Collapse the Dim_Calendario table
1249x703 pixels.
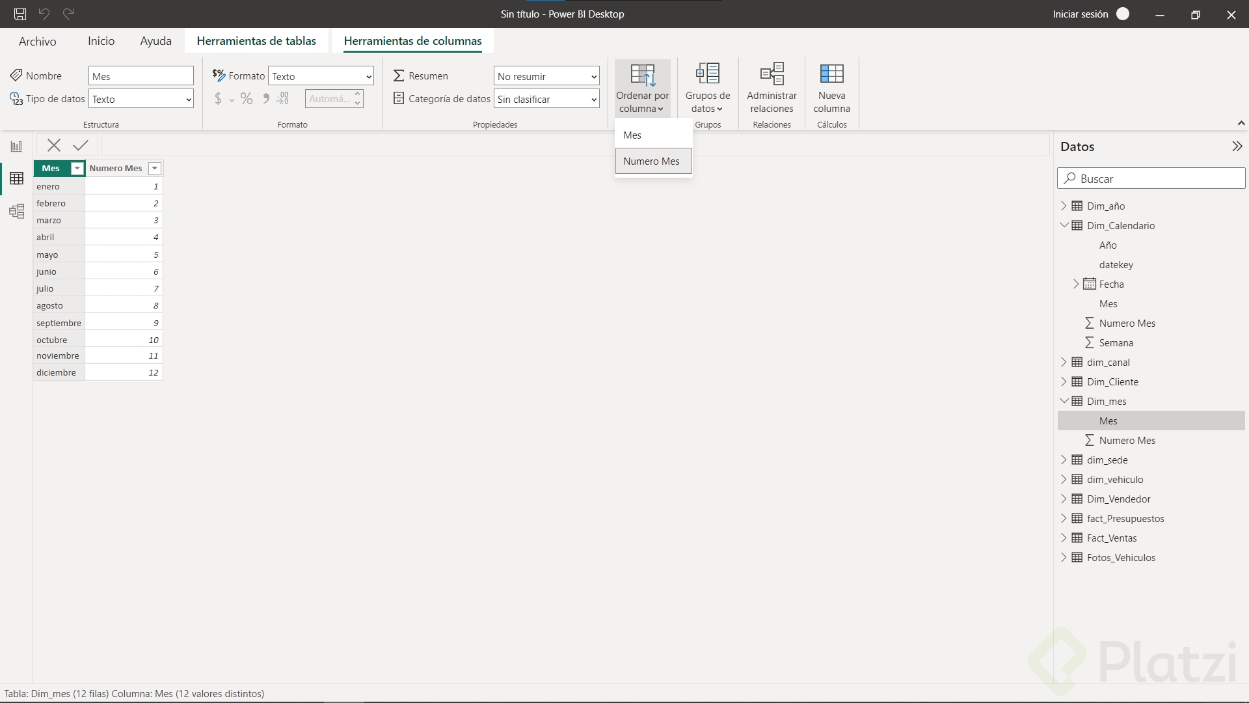(x=1064, y=225)
